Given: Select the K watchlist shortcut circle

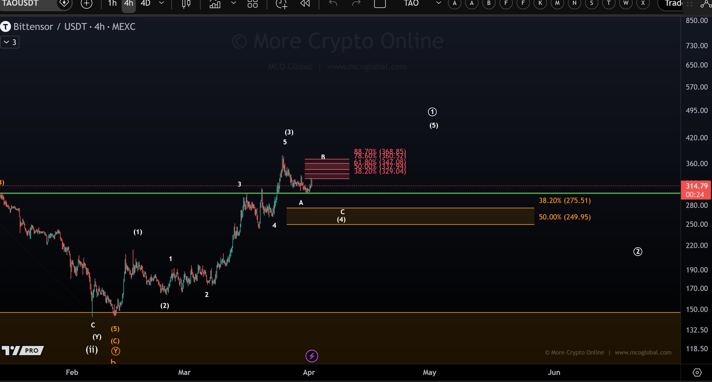Looking at the screenshot, I should pos(540,3).
